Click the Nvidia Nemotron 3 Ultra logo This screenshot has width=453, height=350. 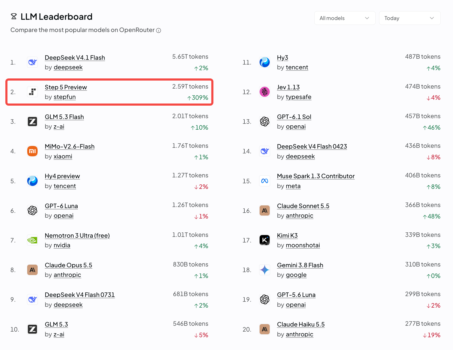coord(33,240)
